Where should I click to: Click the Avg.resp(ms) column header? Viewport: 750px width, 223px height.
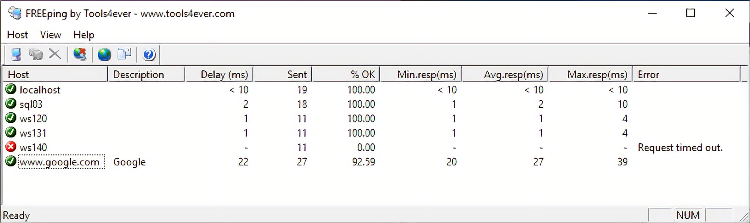(505, 74)
